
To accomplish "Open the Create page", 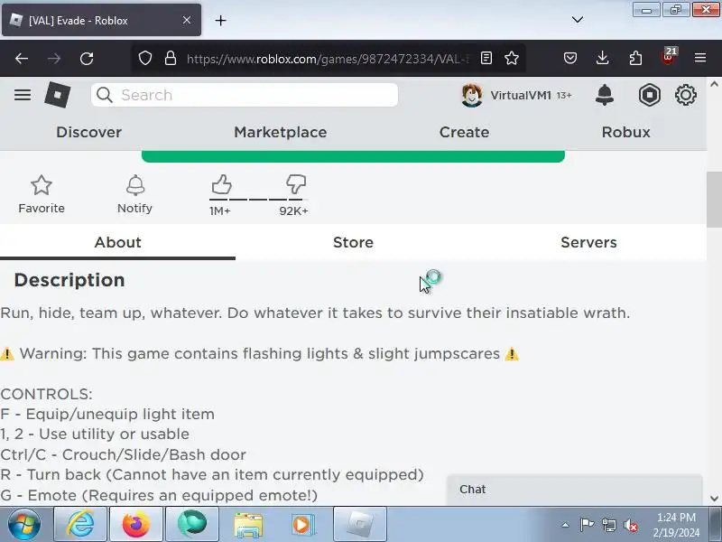I will coord(464,132).
